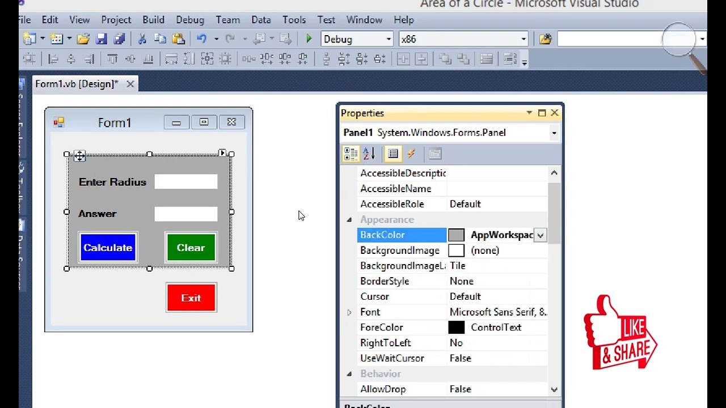
Task: Click the Bring to Front icon
Action: pyautogui.click(x=445, y=59)
